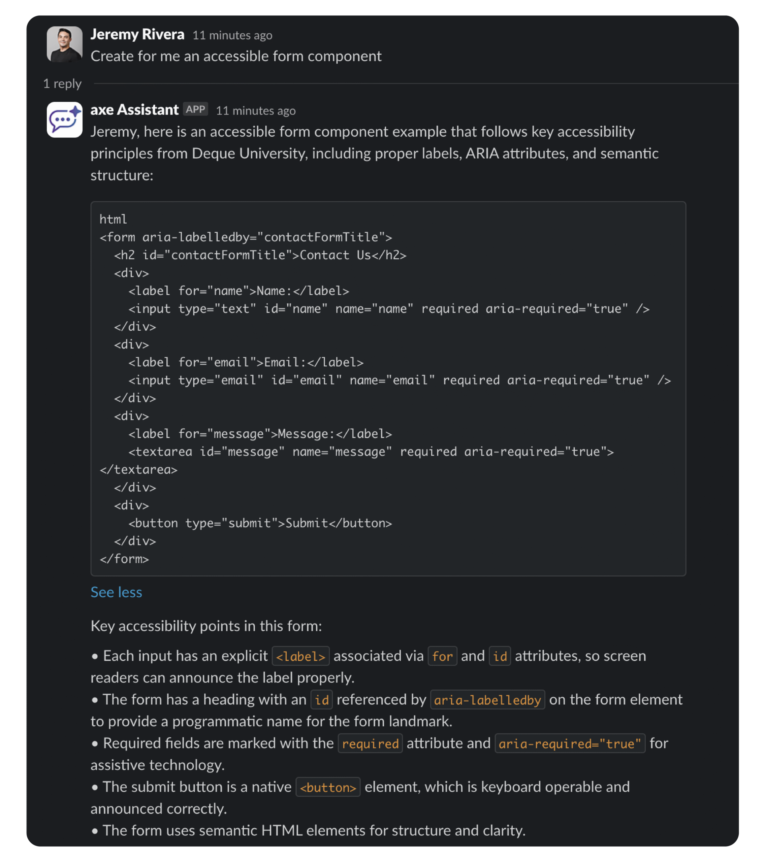Click Jeremy's accessible form request message

236,56
